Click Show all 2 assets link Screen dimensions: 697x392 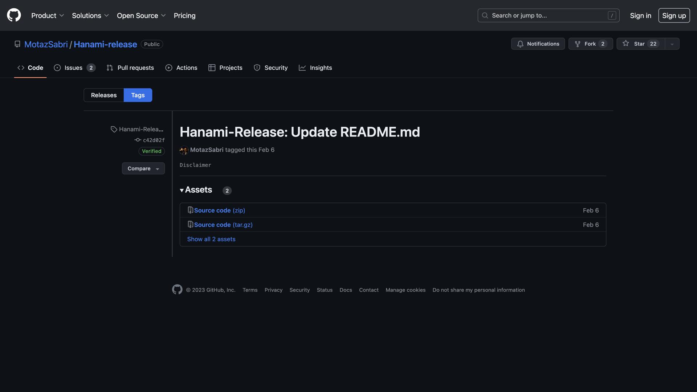pyautogui.click(x=211, y=239)
